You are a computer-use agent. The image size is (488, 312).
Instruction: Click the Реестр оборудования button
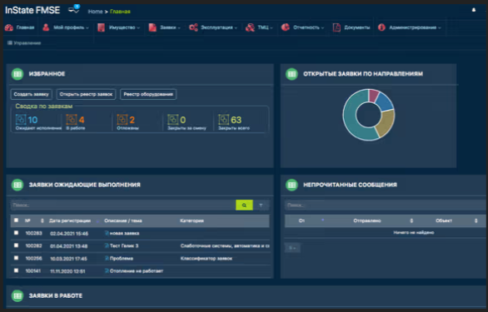coord(148,94)
